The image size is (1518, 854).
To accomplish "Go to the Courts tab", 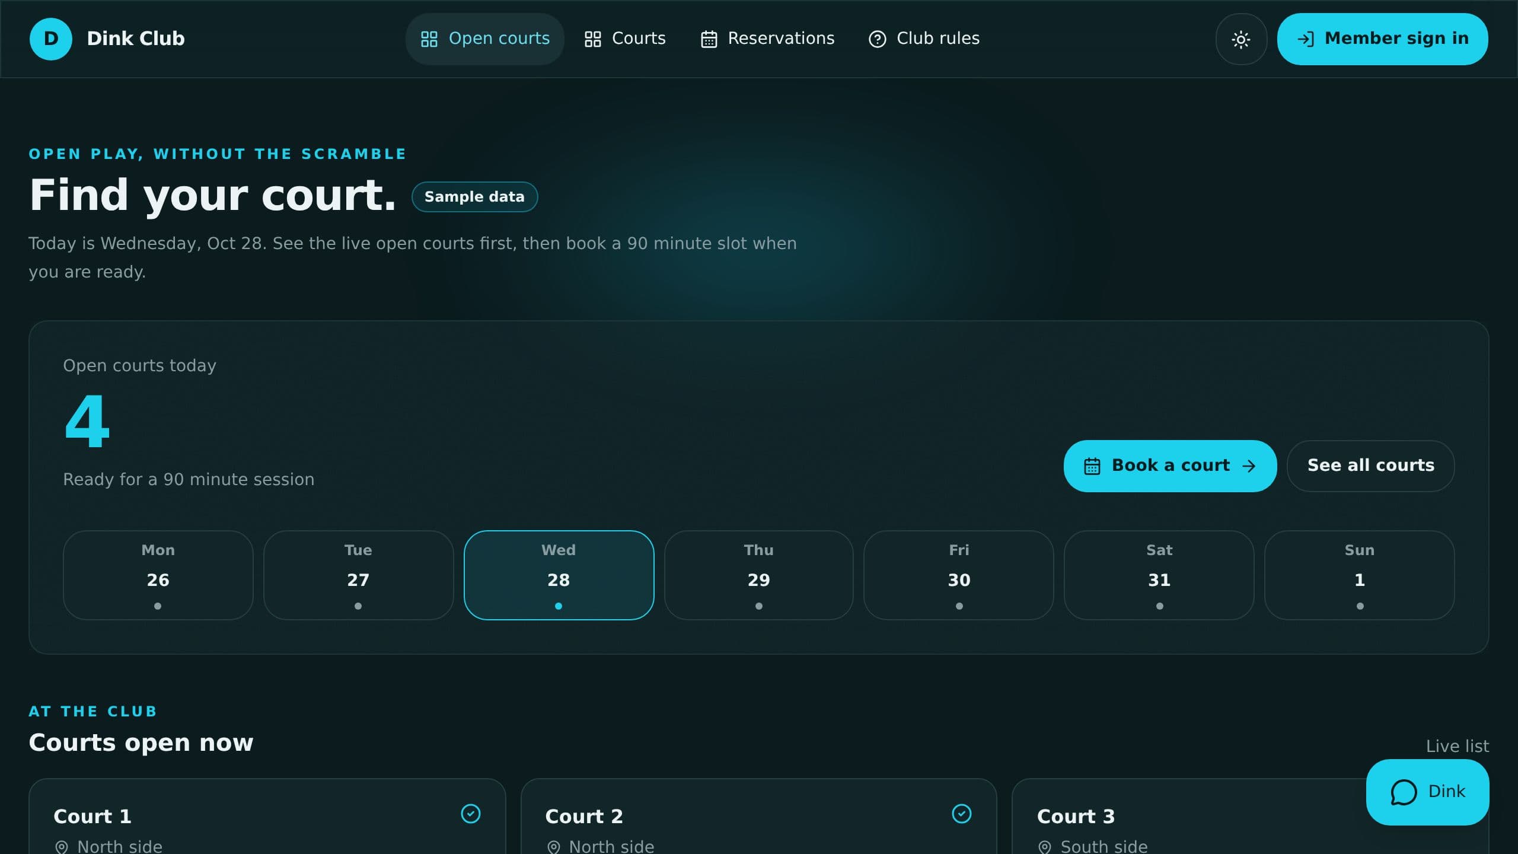I will (x=625, y=39).
